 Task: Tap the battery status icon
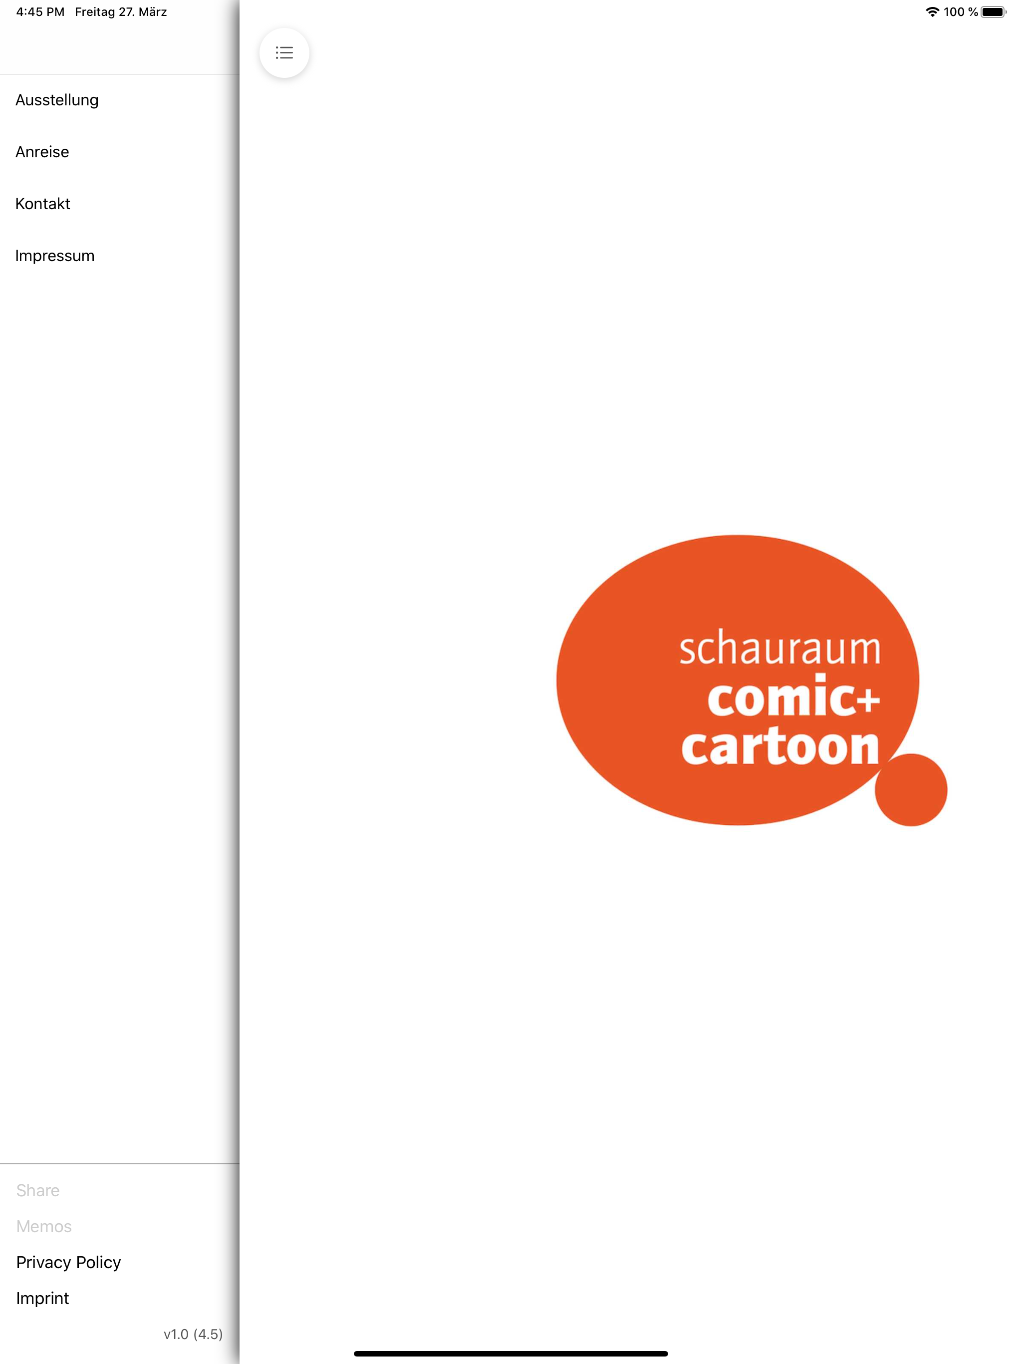[x=994, y=11]
